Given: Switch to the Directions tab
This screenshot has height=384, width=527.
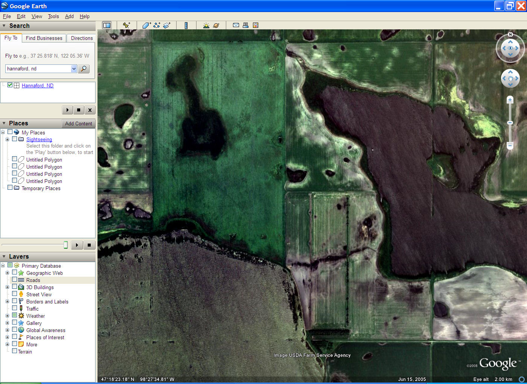Looking at the screenshot, I should click(x=82, y=38).
